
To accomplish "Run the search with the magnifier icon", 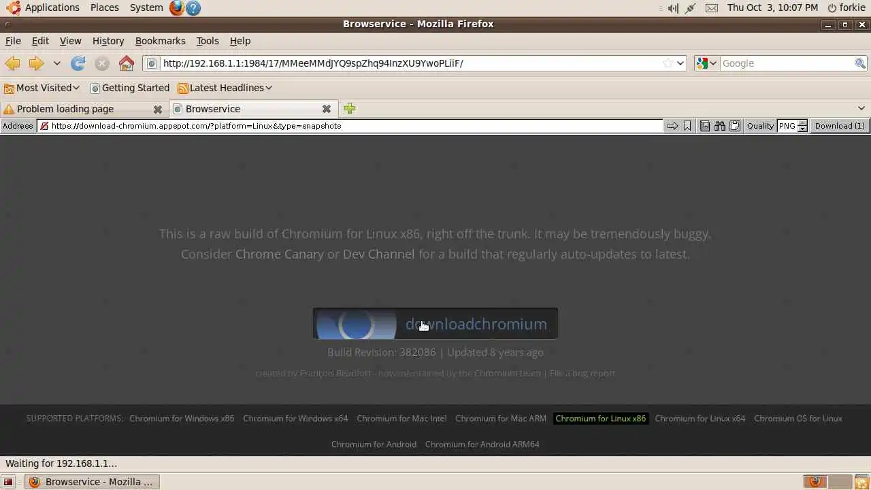I will (860, 63).
